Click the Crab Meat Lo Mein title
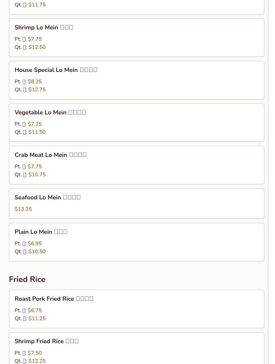 (x=50, y=155)
